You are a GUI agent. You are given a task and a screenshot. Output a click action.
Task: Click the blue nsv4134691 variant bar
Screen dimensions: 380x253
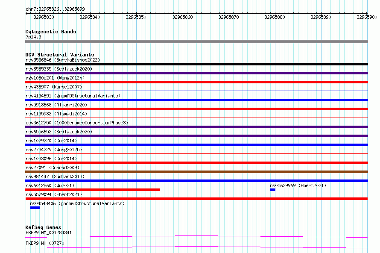pyautogui.click(x=196, y=100)
